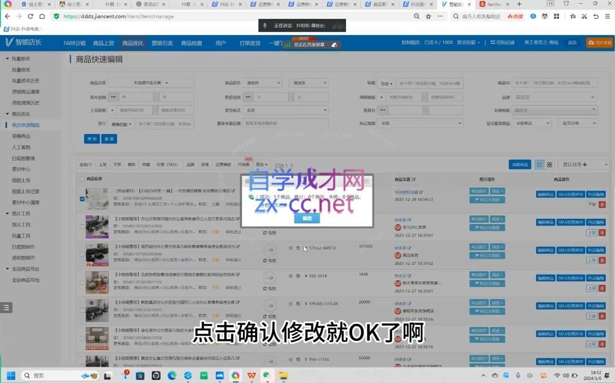The image size is (615, 383).
Task: Click the blue 创建商品 button
Action: click(x=521, y=164)
